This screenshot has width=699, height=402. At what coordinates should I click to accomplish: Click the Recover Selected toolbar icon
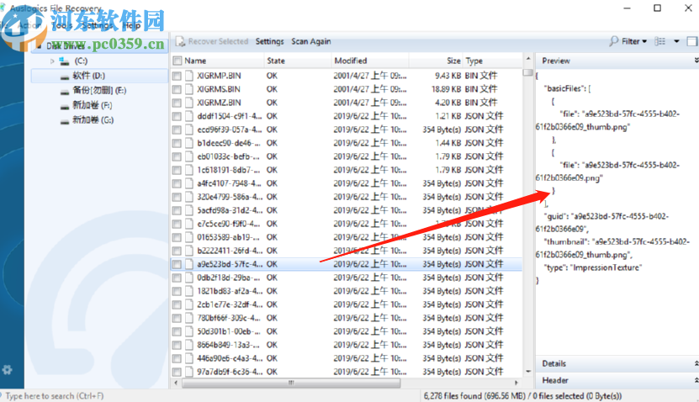pos(180,41)
